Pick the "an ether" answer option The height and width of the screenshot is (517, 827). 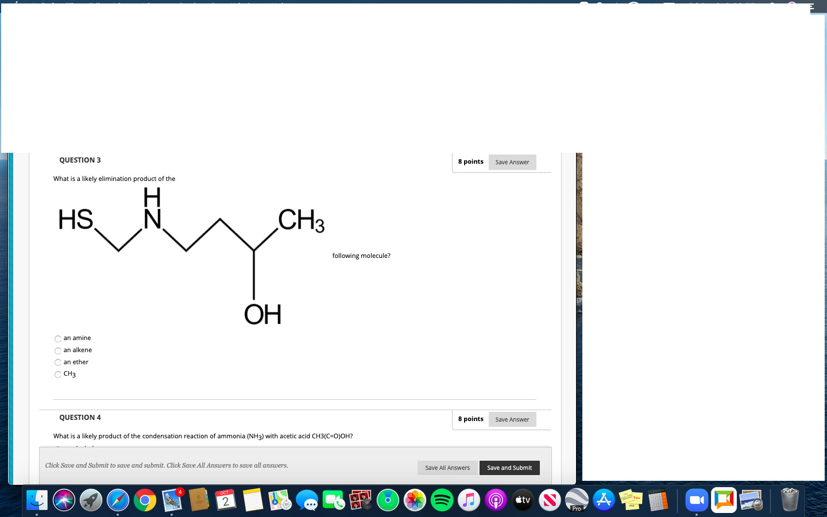58,363
